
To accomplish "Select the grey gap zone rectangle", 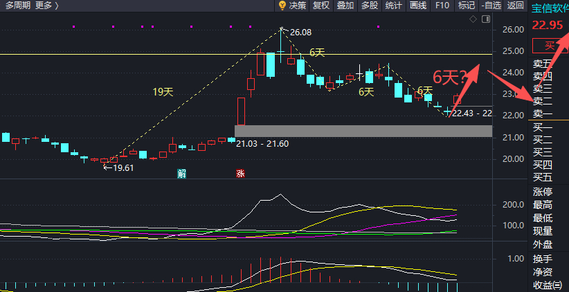I will [363, 131].
